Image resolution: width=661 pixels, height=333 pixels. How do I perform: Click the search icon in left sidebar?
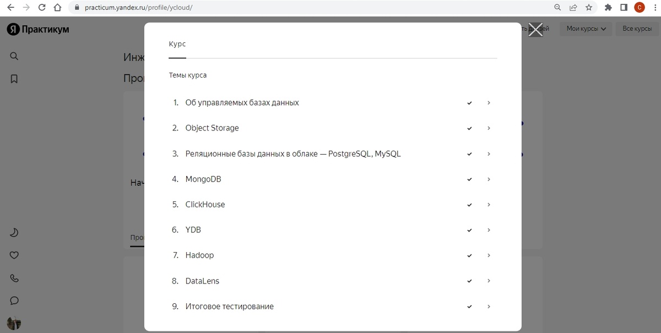coord(14,56)
